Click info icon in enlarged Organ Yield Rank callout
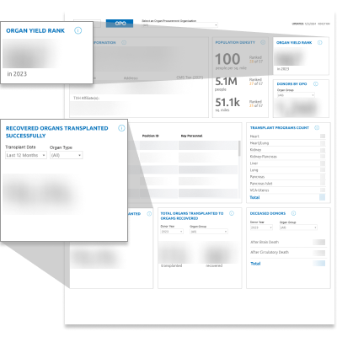 pyautogui.click(x=78, y=30)
